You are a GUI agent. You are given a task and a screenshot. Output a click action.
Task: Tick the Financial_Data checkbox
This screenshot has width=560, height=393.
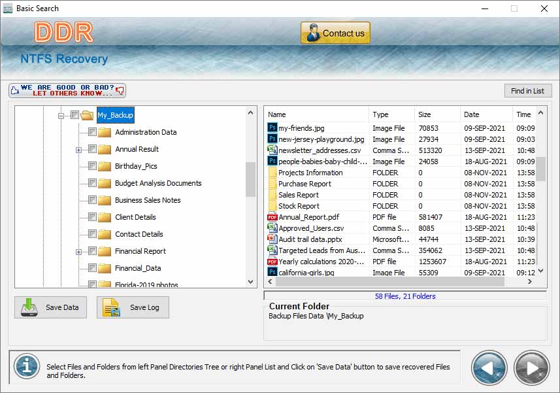click(x=92, y=268)
